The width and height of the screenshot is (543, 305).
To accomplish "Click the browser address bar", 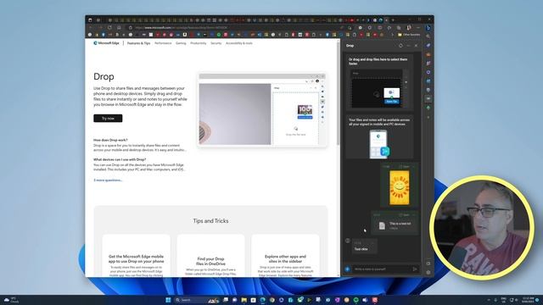I will (234, 28).
